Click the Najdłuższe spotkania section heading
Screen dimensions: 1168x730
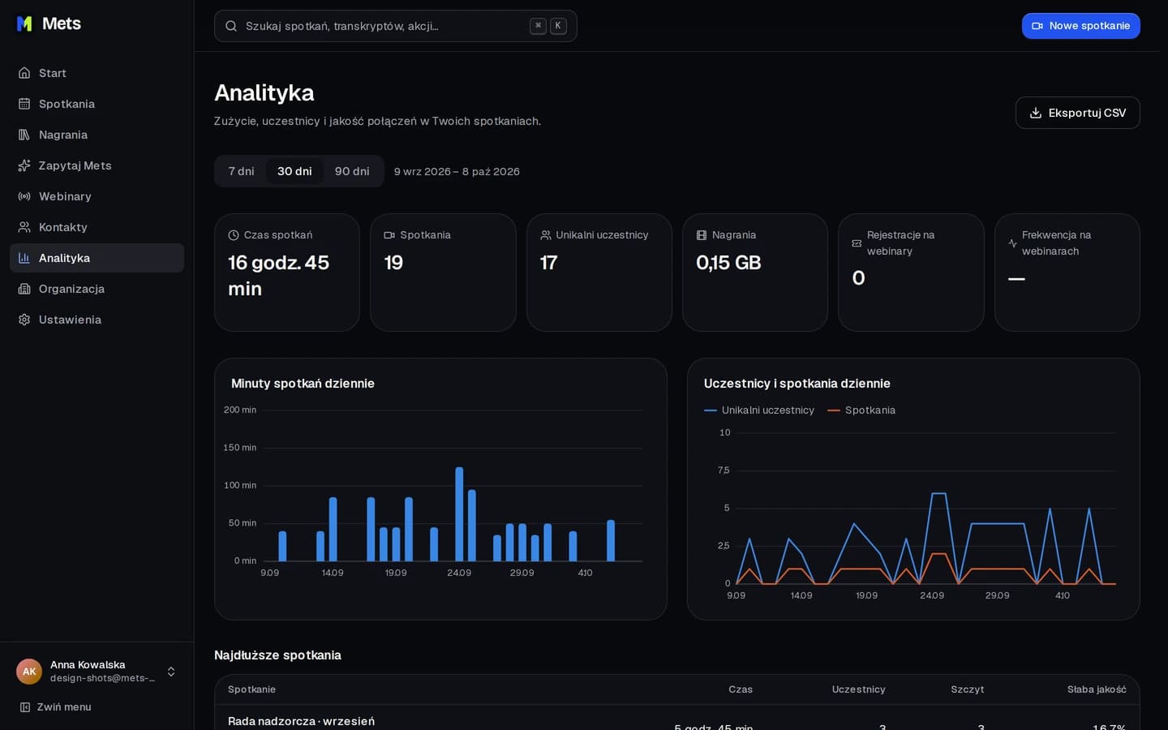click(x=277, y=655)
